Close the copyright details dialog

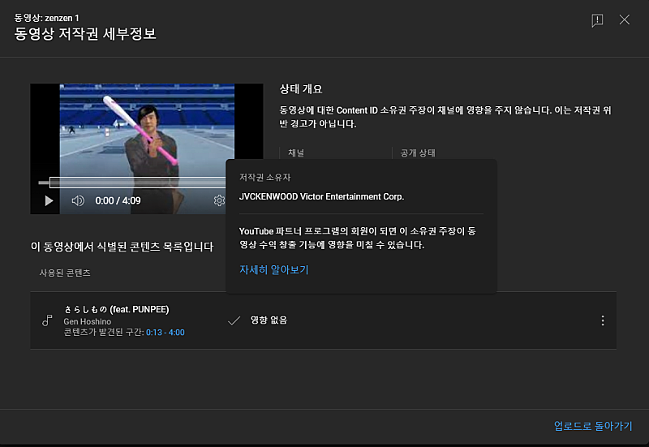625,19
